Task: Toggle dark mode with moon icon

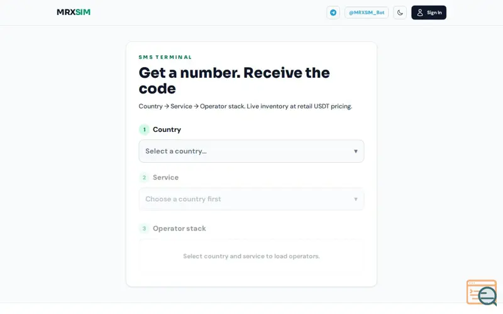Action: coord(400,13)
